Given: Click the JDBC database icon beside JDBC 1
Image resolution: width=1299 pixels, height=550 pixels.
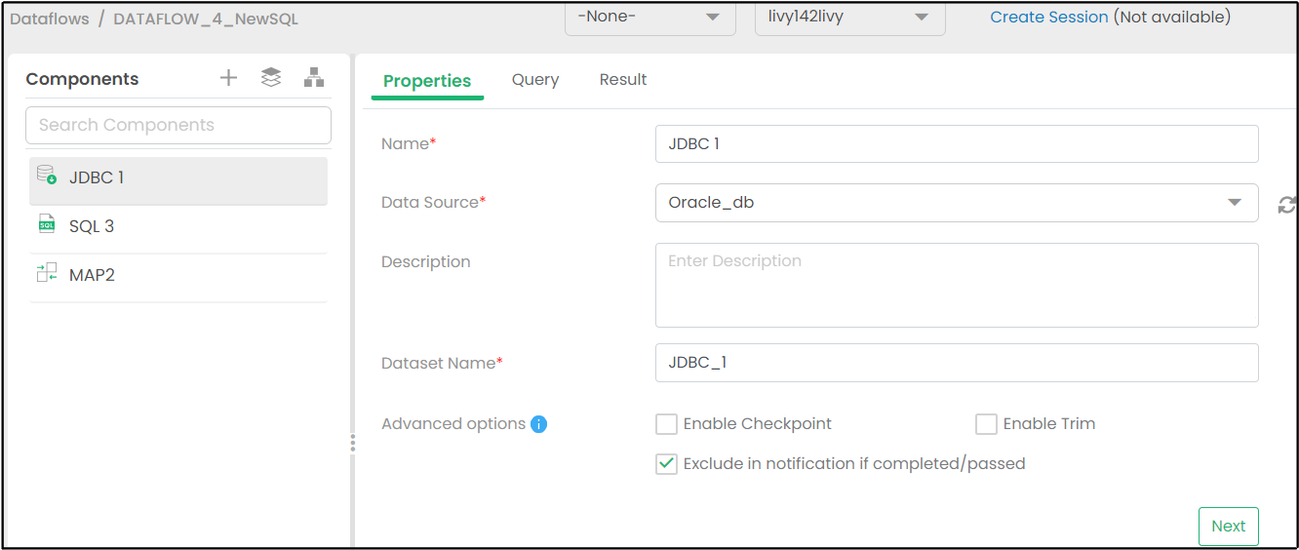Looking at the screenshot, I should [46, 175].
